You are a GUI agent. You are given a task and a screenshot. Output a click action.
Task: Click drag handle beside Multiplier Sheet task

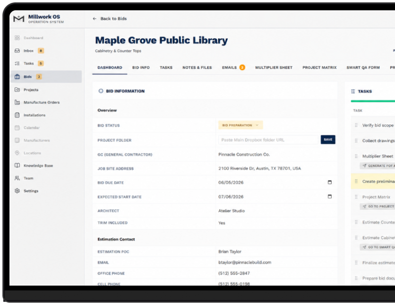point(356,156)
